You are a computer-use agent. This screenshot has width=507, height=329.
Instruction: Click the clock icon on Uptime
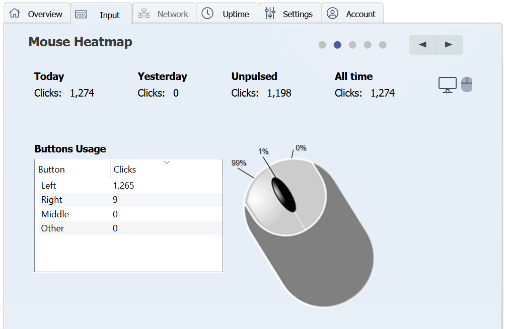click(x=207, y=13)
